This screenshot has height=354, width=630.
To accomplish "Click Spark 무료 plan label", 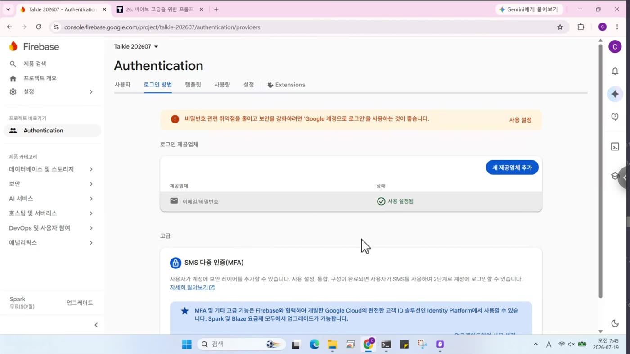I will point(22,303).
